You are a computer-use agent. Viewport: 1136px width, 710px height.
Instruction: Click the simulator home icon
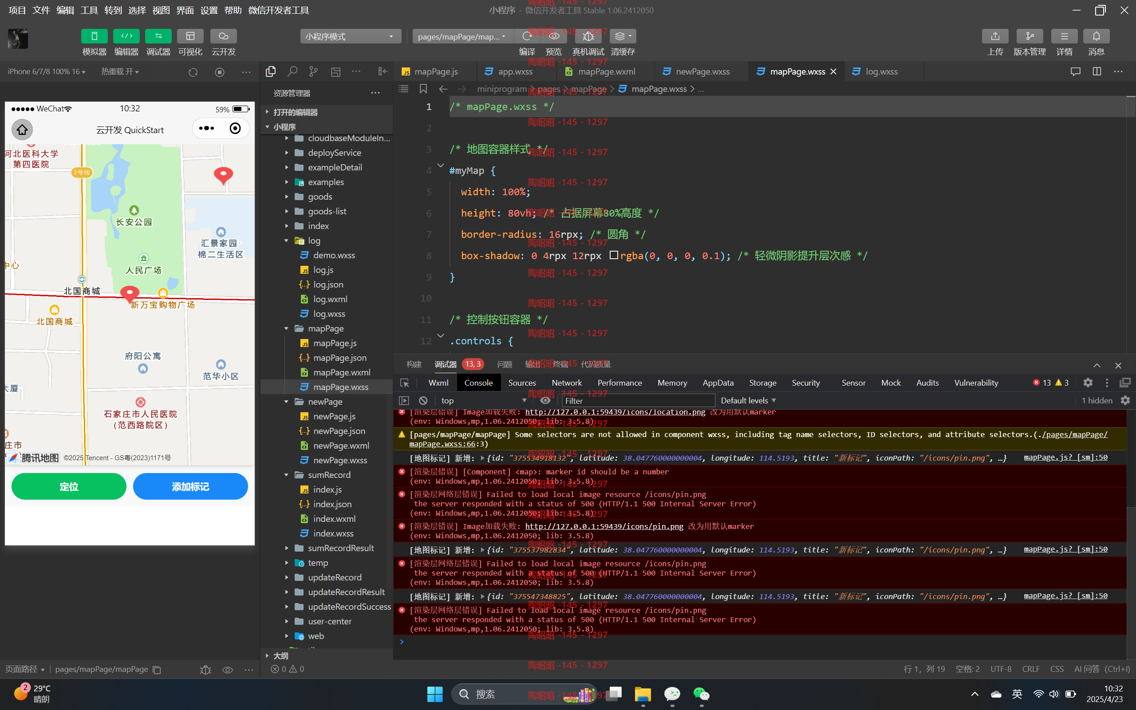(22, 130)
